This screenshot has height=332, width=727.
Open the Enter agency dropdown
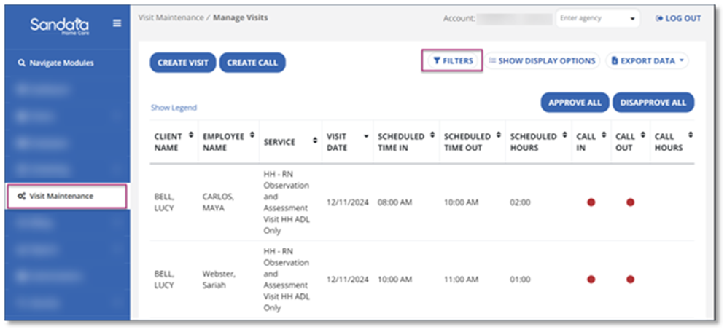pos(597,18)
